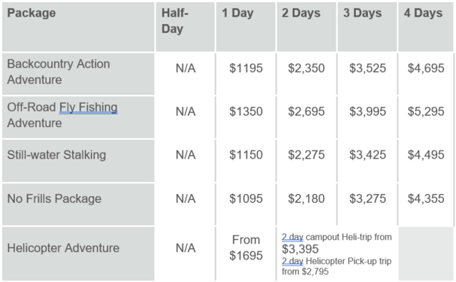Click Backcountry Action Adventure package name
456x282 pixels.
(59, 71)
